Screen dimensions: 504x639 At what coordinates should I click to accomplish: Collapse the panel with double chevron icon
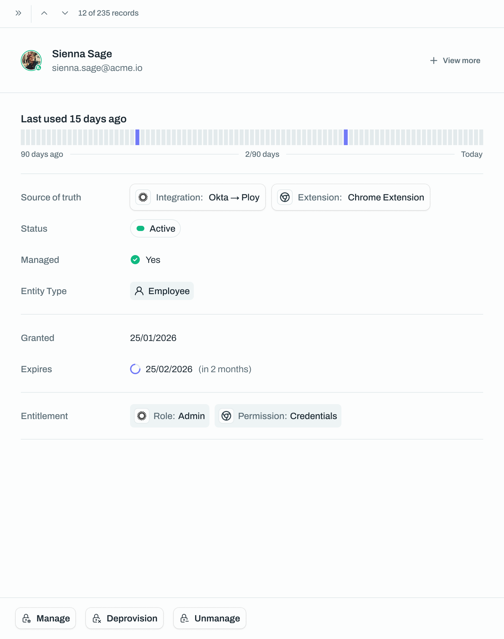[18, 13]
